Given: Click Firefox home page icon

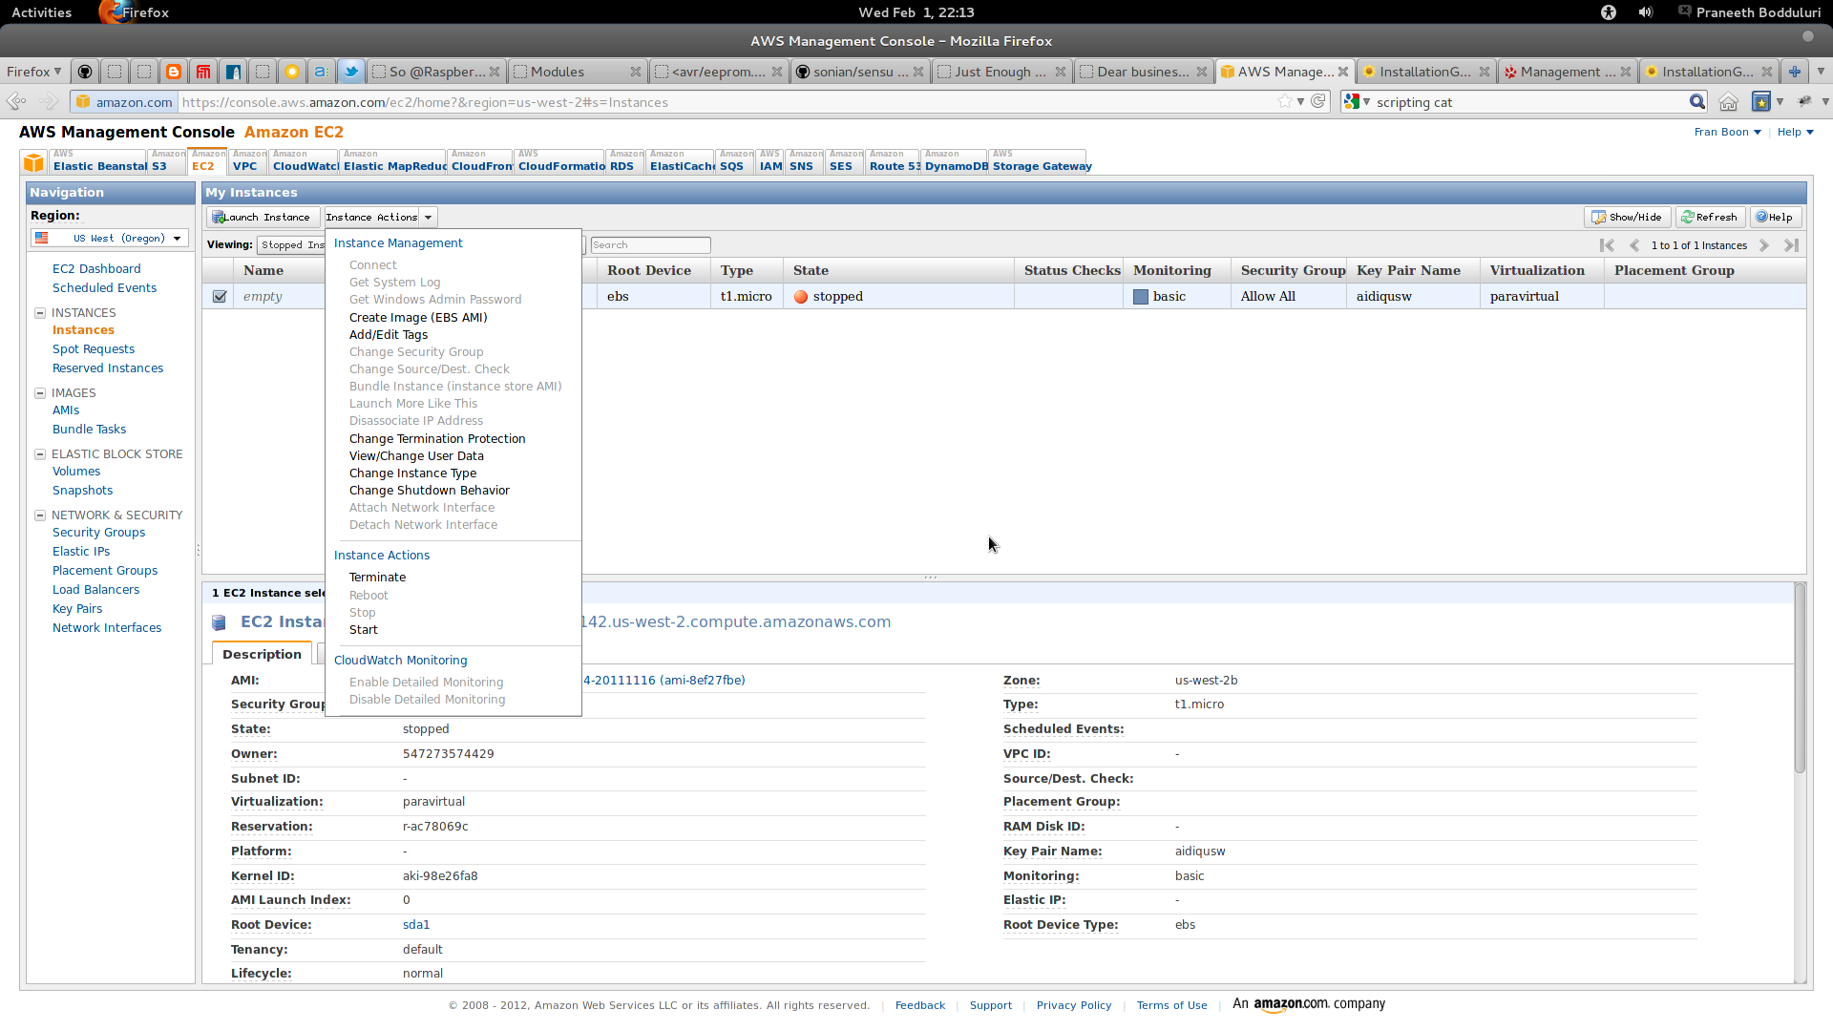Looking at the screenshot, I should pyautogui.click(x=1728, y=102).
